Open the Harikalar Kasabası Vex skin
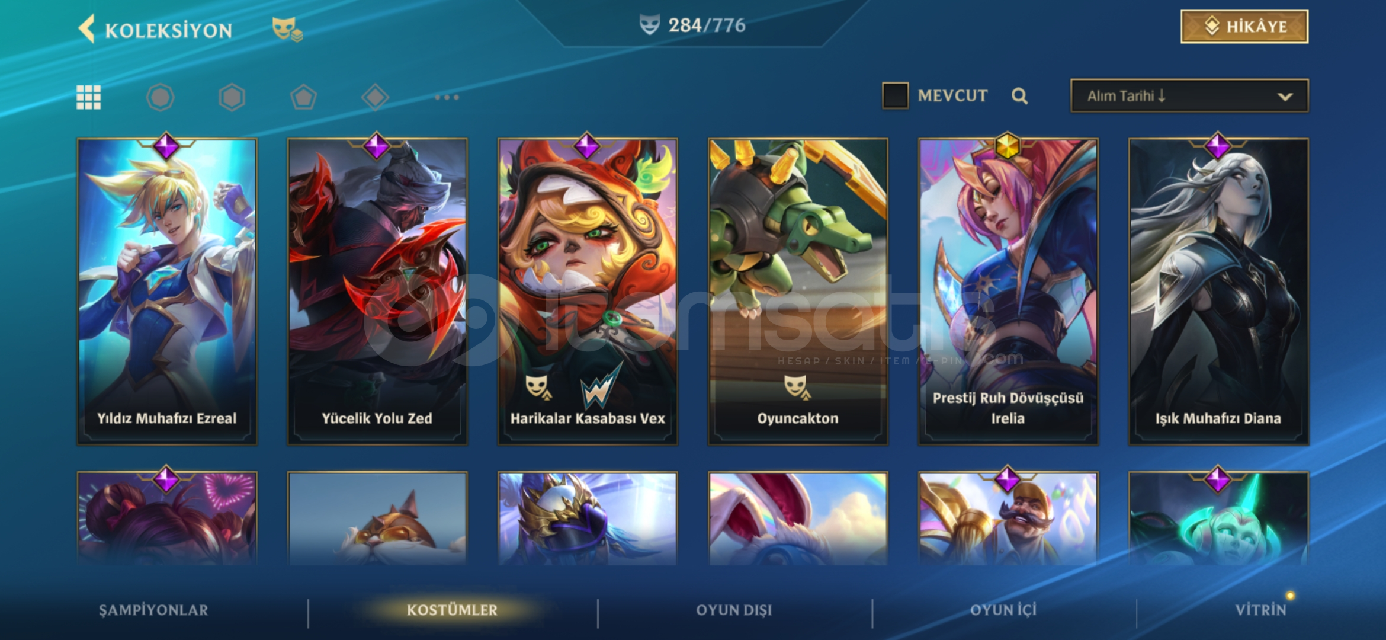Screen dimensions: 1386x640 (588, 292)
